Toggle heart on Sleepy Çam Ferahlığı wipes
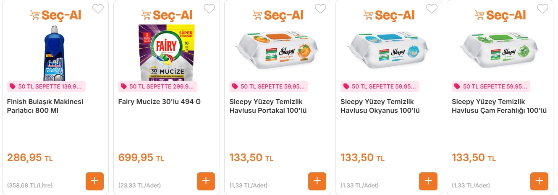 pyautogui.click(x=542, y=8)
